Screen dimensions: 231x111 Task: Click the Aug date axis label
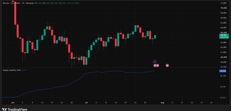click(x=162, y=103)
